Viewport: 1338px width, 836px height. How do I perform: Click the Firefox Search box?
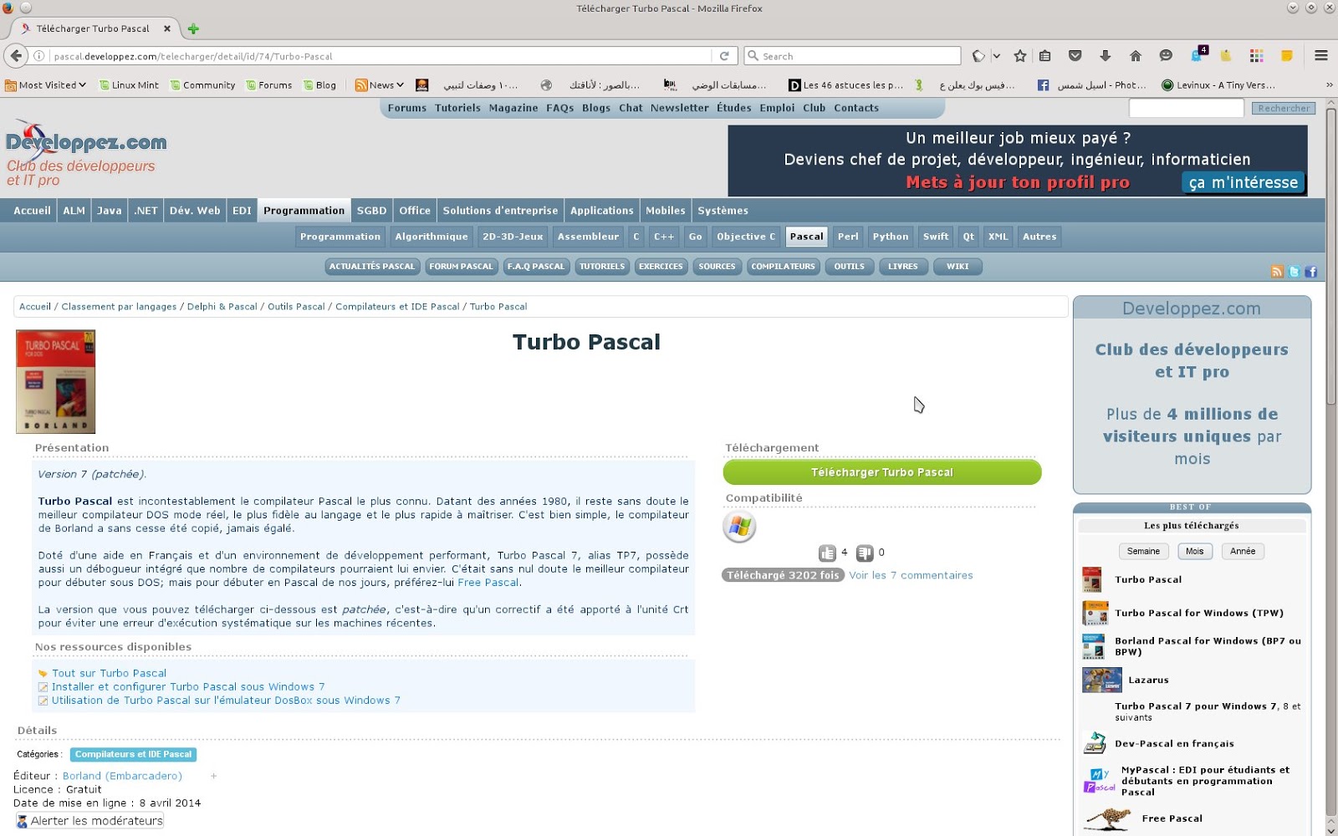852,56
